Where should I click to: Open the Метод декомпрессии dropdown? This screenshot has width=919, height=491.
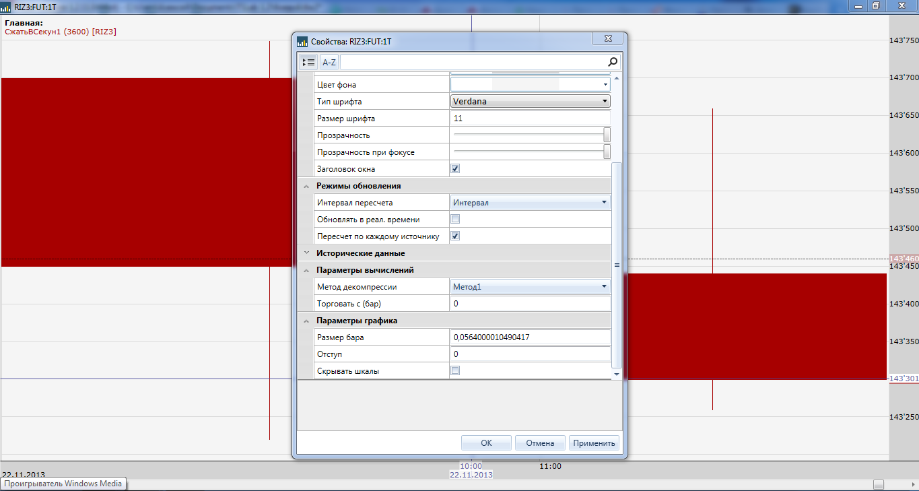click(531, 287)
